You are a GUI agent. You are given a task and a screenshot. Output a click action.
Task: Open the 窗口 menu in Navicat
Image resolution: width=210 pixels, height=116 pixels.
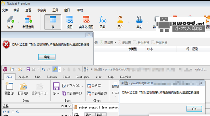point(67,10)
